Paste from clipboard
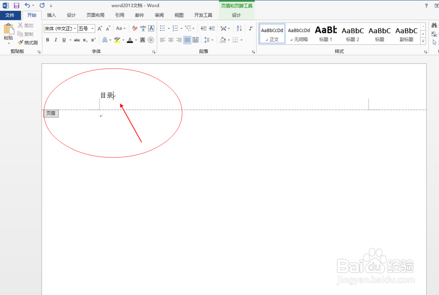The width and height of the screenshot is (439, 295). point(8,34)
